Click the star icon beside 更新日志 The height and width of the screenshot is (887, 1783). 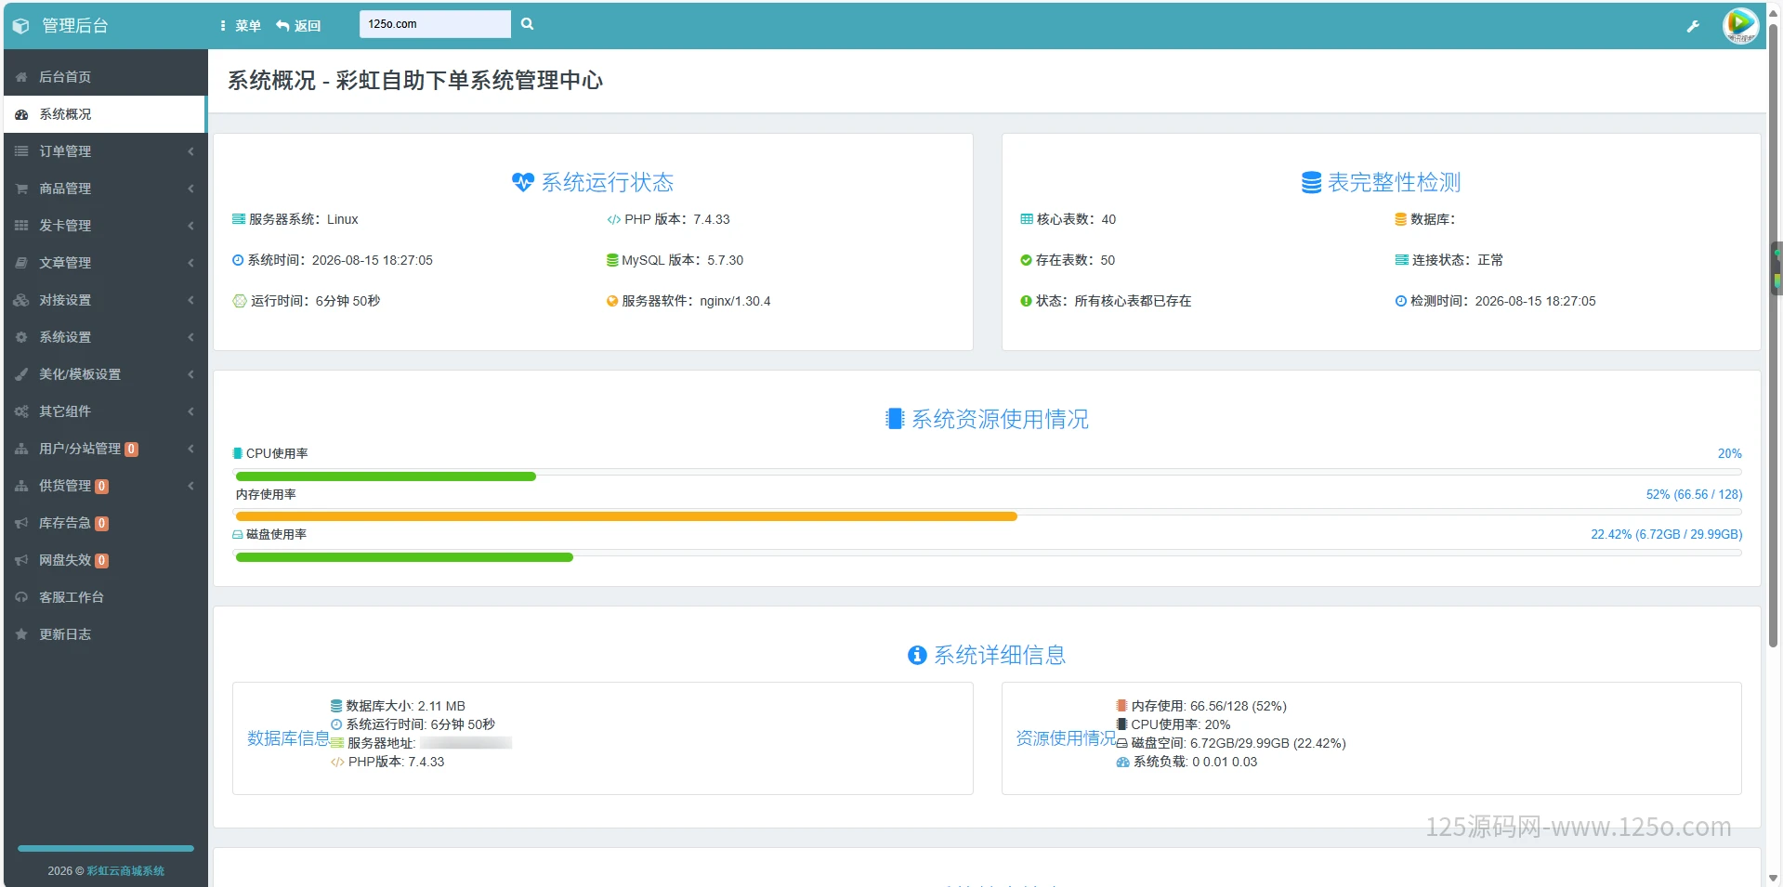(x=21, y=634)
